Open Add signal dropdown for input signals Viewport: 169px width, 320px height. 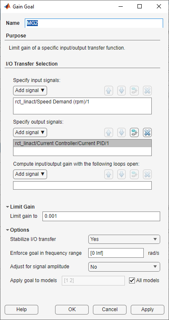pos(30,90)
